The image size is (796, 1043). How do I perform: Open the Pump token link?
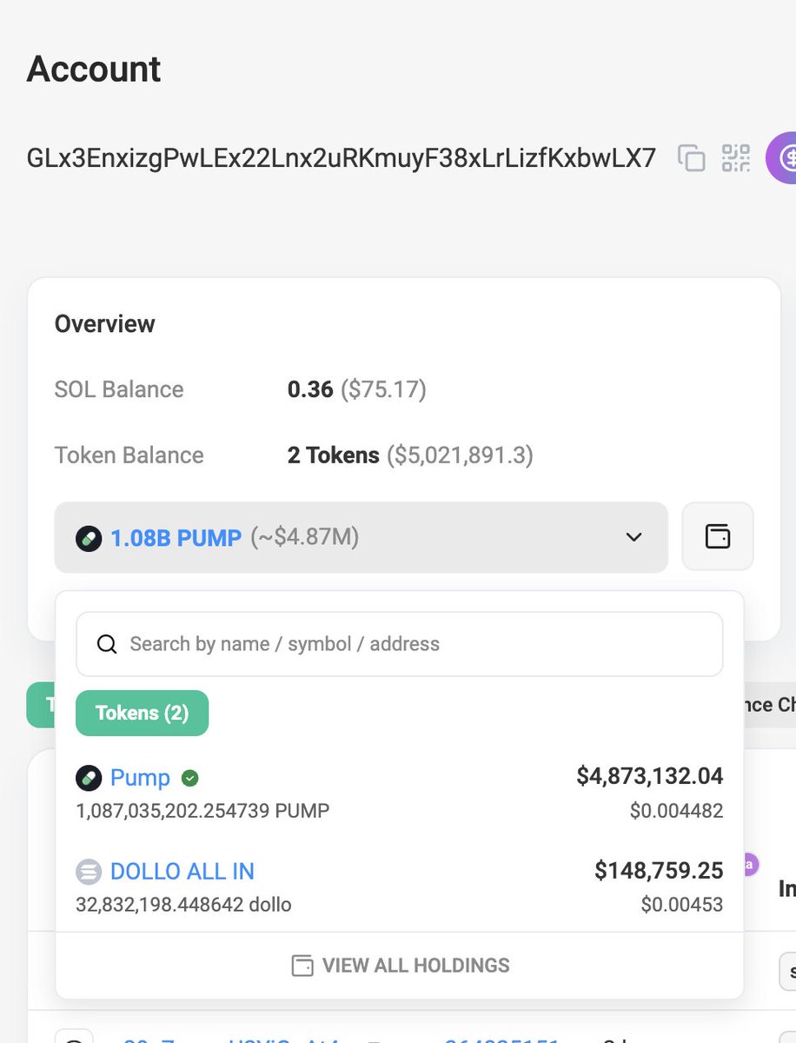pyautogui.click(x=140, y=777)
